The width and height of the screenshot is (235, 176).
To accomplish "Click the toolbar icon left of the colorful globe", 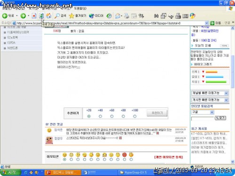I will [185, 15].
